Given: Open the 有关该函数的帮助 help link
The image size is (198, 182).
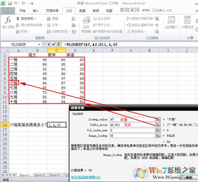Looking at the screenshot, I should (85, 177).
